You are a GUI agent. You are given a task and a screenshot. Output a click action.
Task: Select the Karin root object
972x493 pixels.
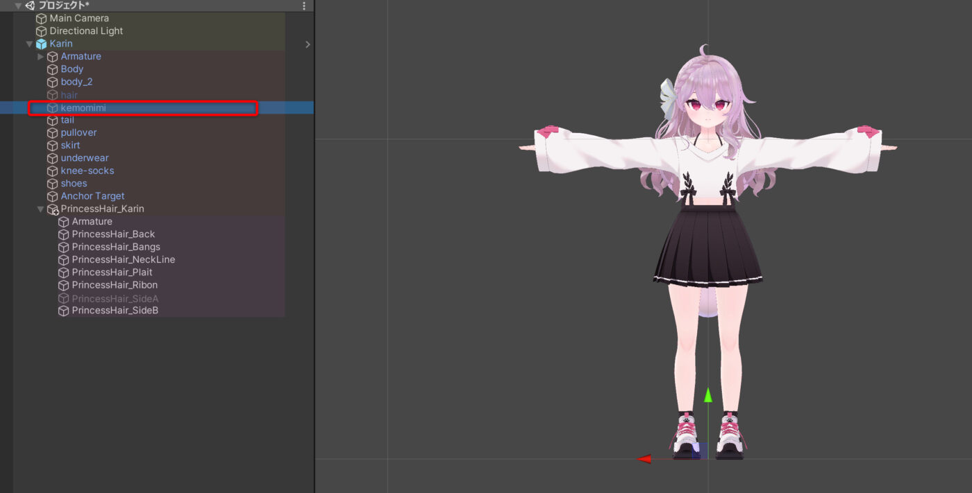pyautogui.click(x=61, y=44)
